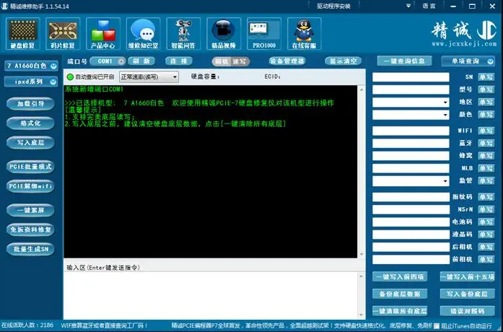Open the 在线客服 penguin icon
The image size is (503, 332).
(x=304, y=34)
